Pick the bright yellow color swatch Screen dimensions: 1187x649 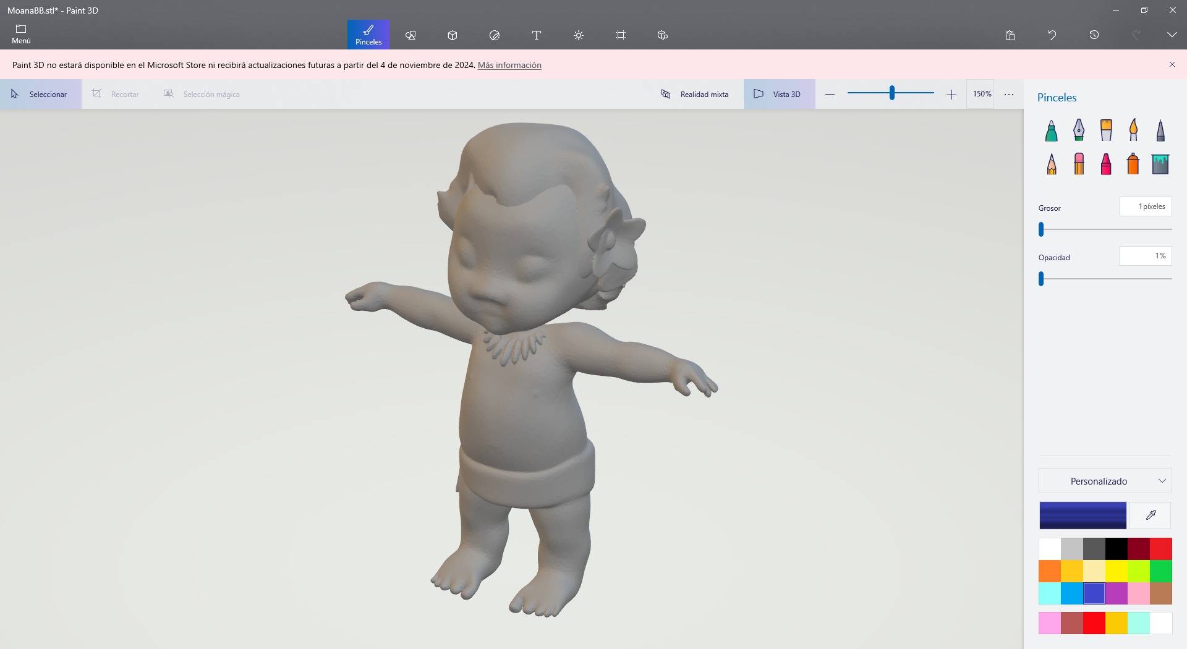(1117, 571)
